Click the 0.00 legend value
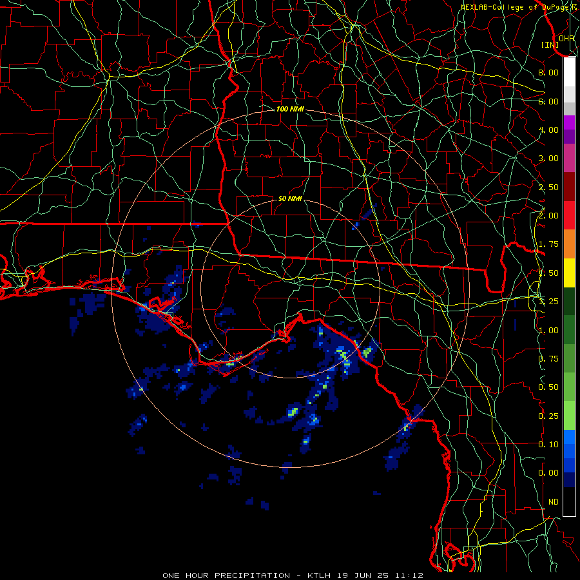Viewport: 580px width, 580px height. [x=548, y=473]
